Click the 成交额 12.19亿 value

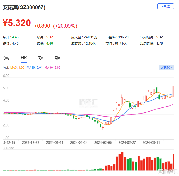90,44
